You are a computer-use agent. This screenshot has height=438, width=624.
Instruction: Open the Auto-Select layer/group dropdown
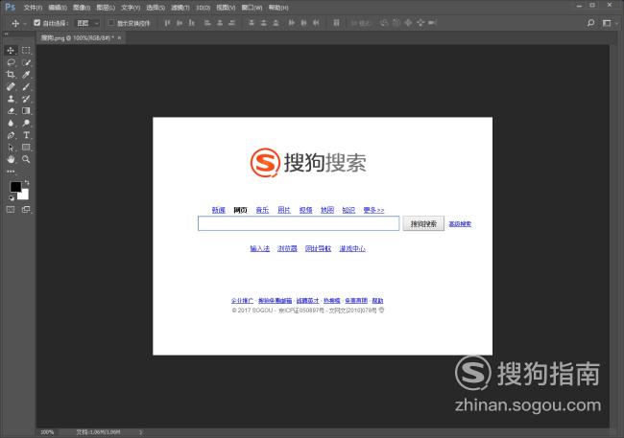click(x=88, y=23)
